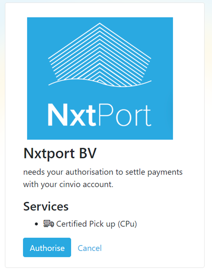Click the NxtPort logo image

click(x=100, y=78)
